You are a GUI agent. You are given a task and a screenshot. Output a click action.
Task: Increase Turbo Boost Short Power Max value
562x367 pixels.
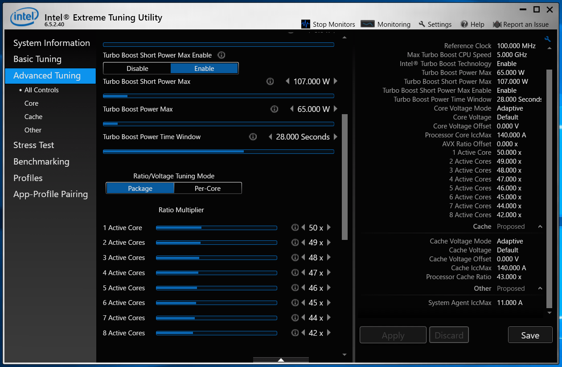(336, 82)
